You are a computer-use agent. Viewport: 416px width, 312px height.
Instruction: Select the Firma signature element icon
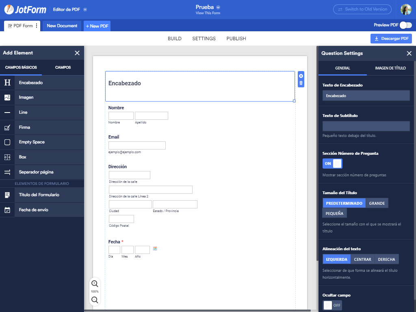tap(7, 128)
